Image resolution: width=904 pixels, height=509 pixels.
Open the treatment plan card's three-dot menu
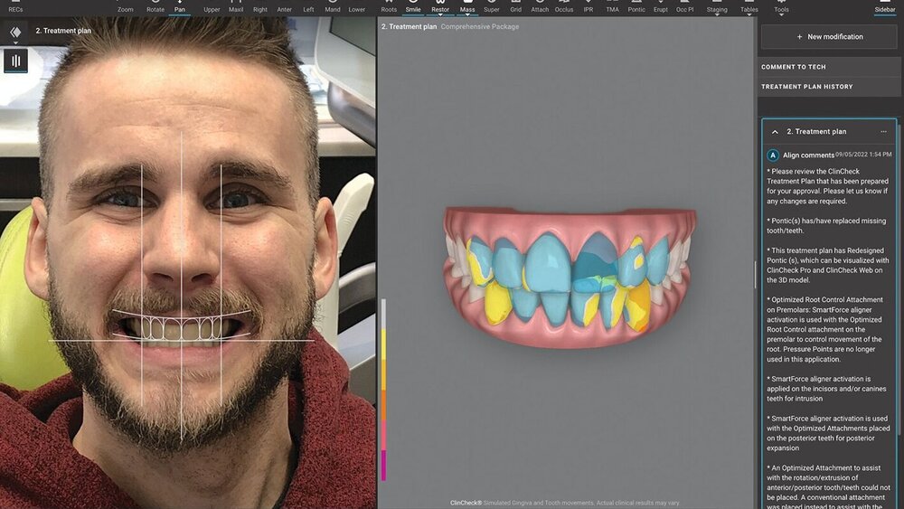pyautogui.click(x=883, y=132)
